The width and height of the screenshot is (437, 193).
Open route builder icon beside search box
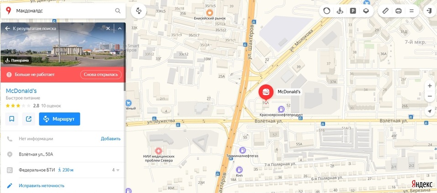pos(139,11)
